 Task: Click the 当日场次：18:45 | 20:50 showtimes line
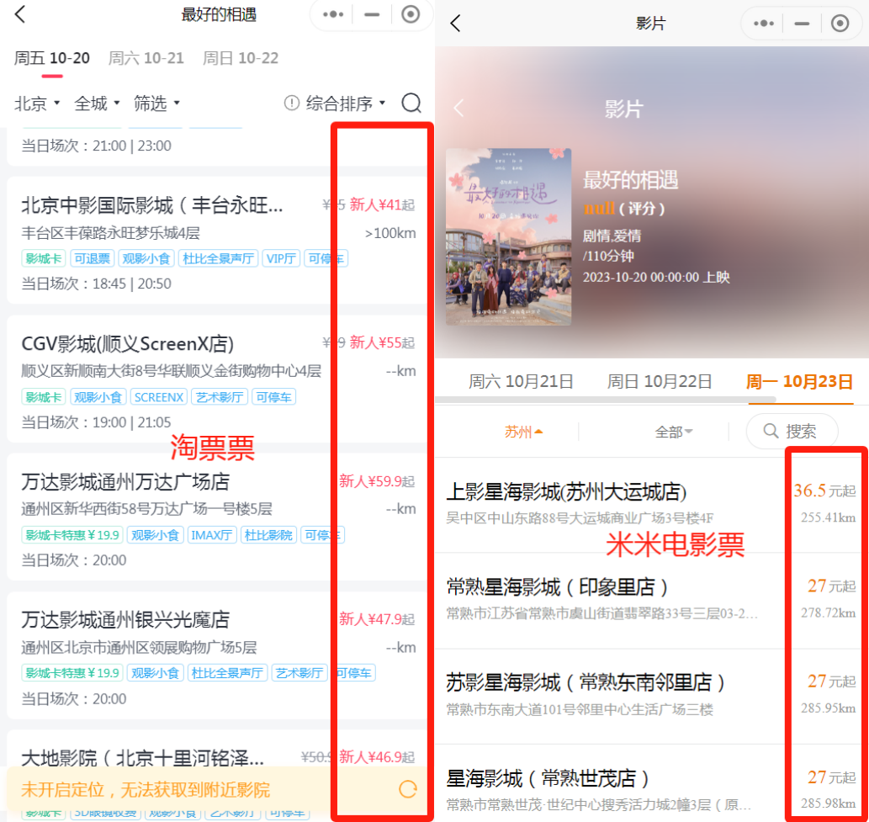coord(97,284)
